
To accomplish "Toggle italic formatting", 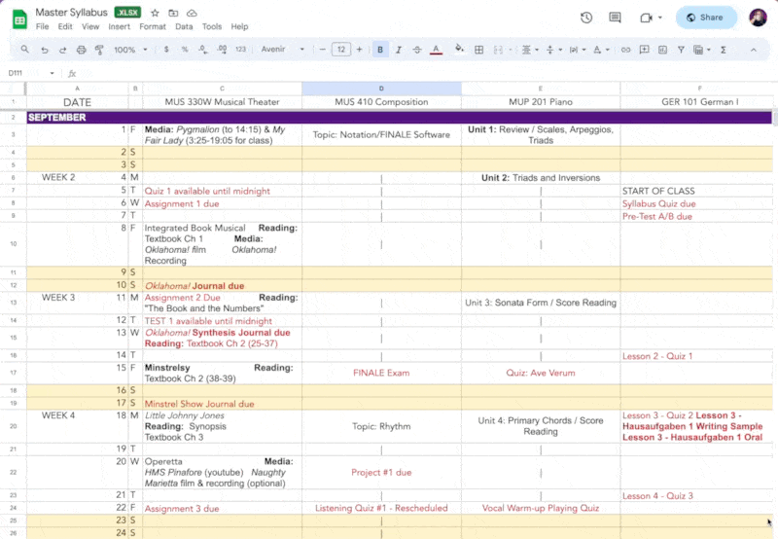I will pos(399,50).
